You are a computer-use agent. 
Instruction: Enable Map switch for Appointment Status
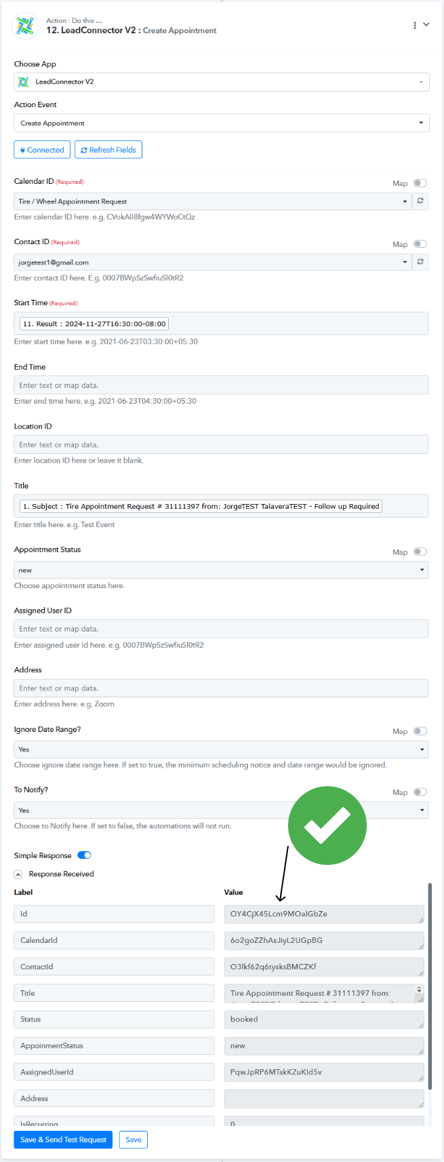coord(420,552)
